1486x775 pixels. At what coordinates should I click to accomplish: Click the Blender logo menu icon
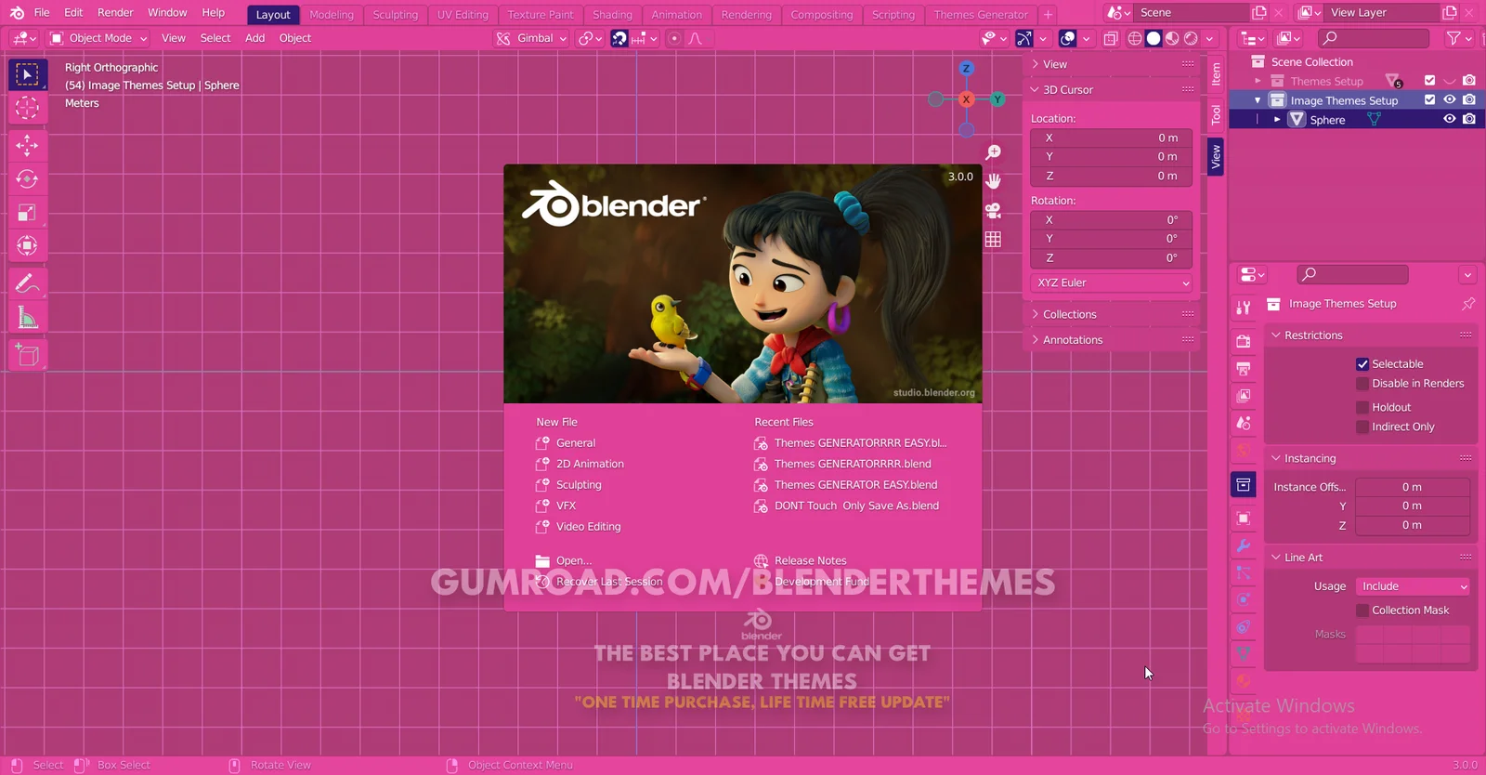[x=17, y=13]
